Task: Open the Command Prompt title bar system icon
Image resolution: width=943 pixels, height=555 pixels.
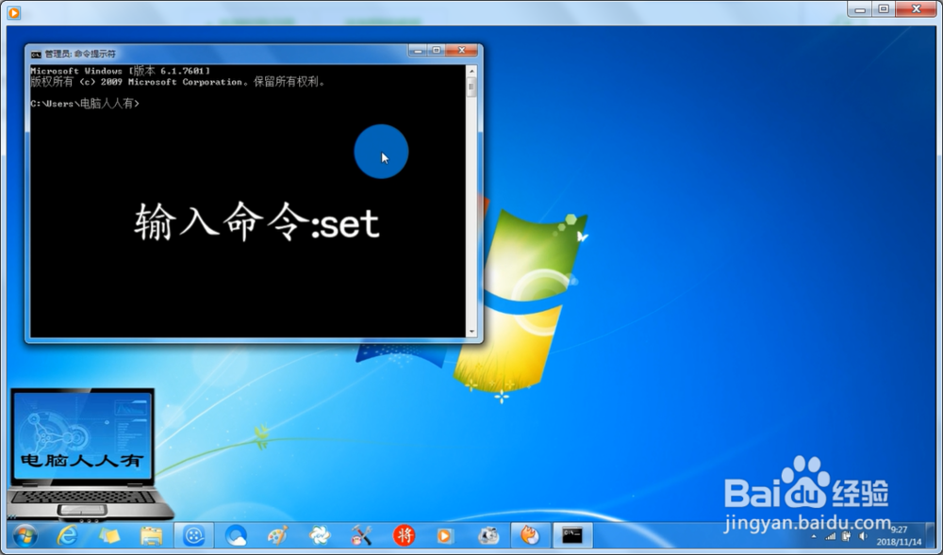Action: pos(36,54)
